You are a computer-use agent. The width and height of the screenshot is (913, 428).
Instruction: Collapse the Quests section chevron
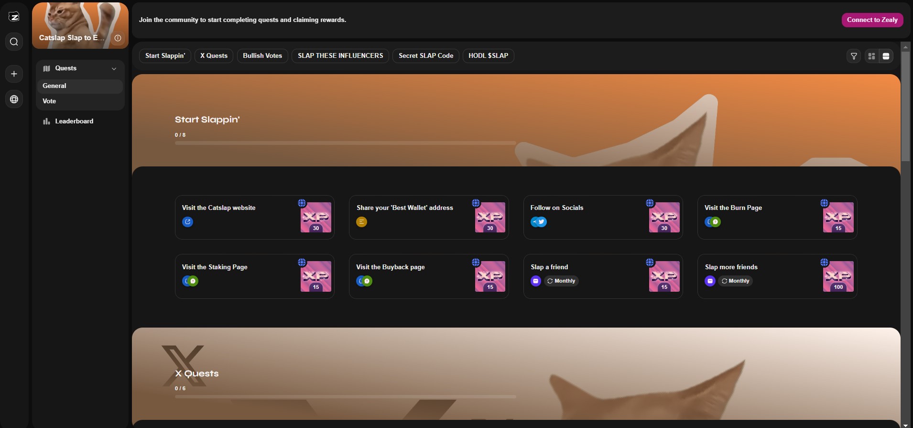114,69
